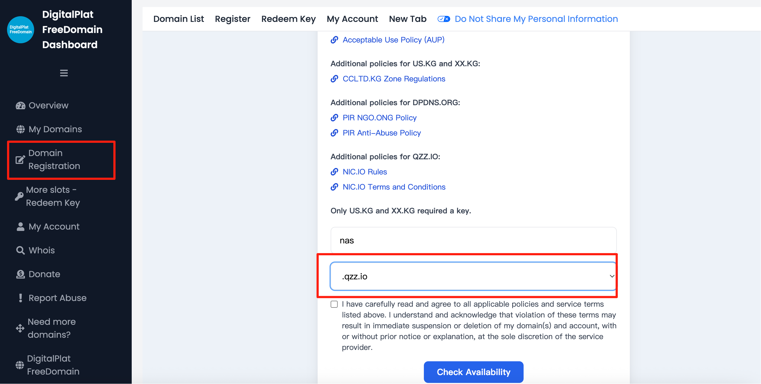761x384 pixels.
Task: Open the Domain List top tab
Action: pos(178,19)
